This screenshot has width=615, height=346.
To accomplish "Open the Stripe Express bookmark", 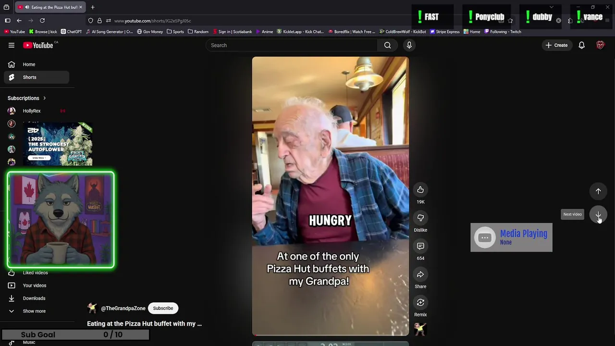I will 445,32.
